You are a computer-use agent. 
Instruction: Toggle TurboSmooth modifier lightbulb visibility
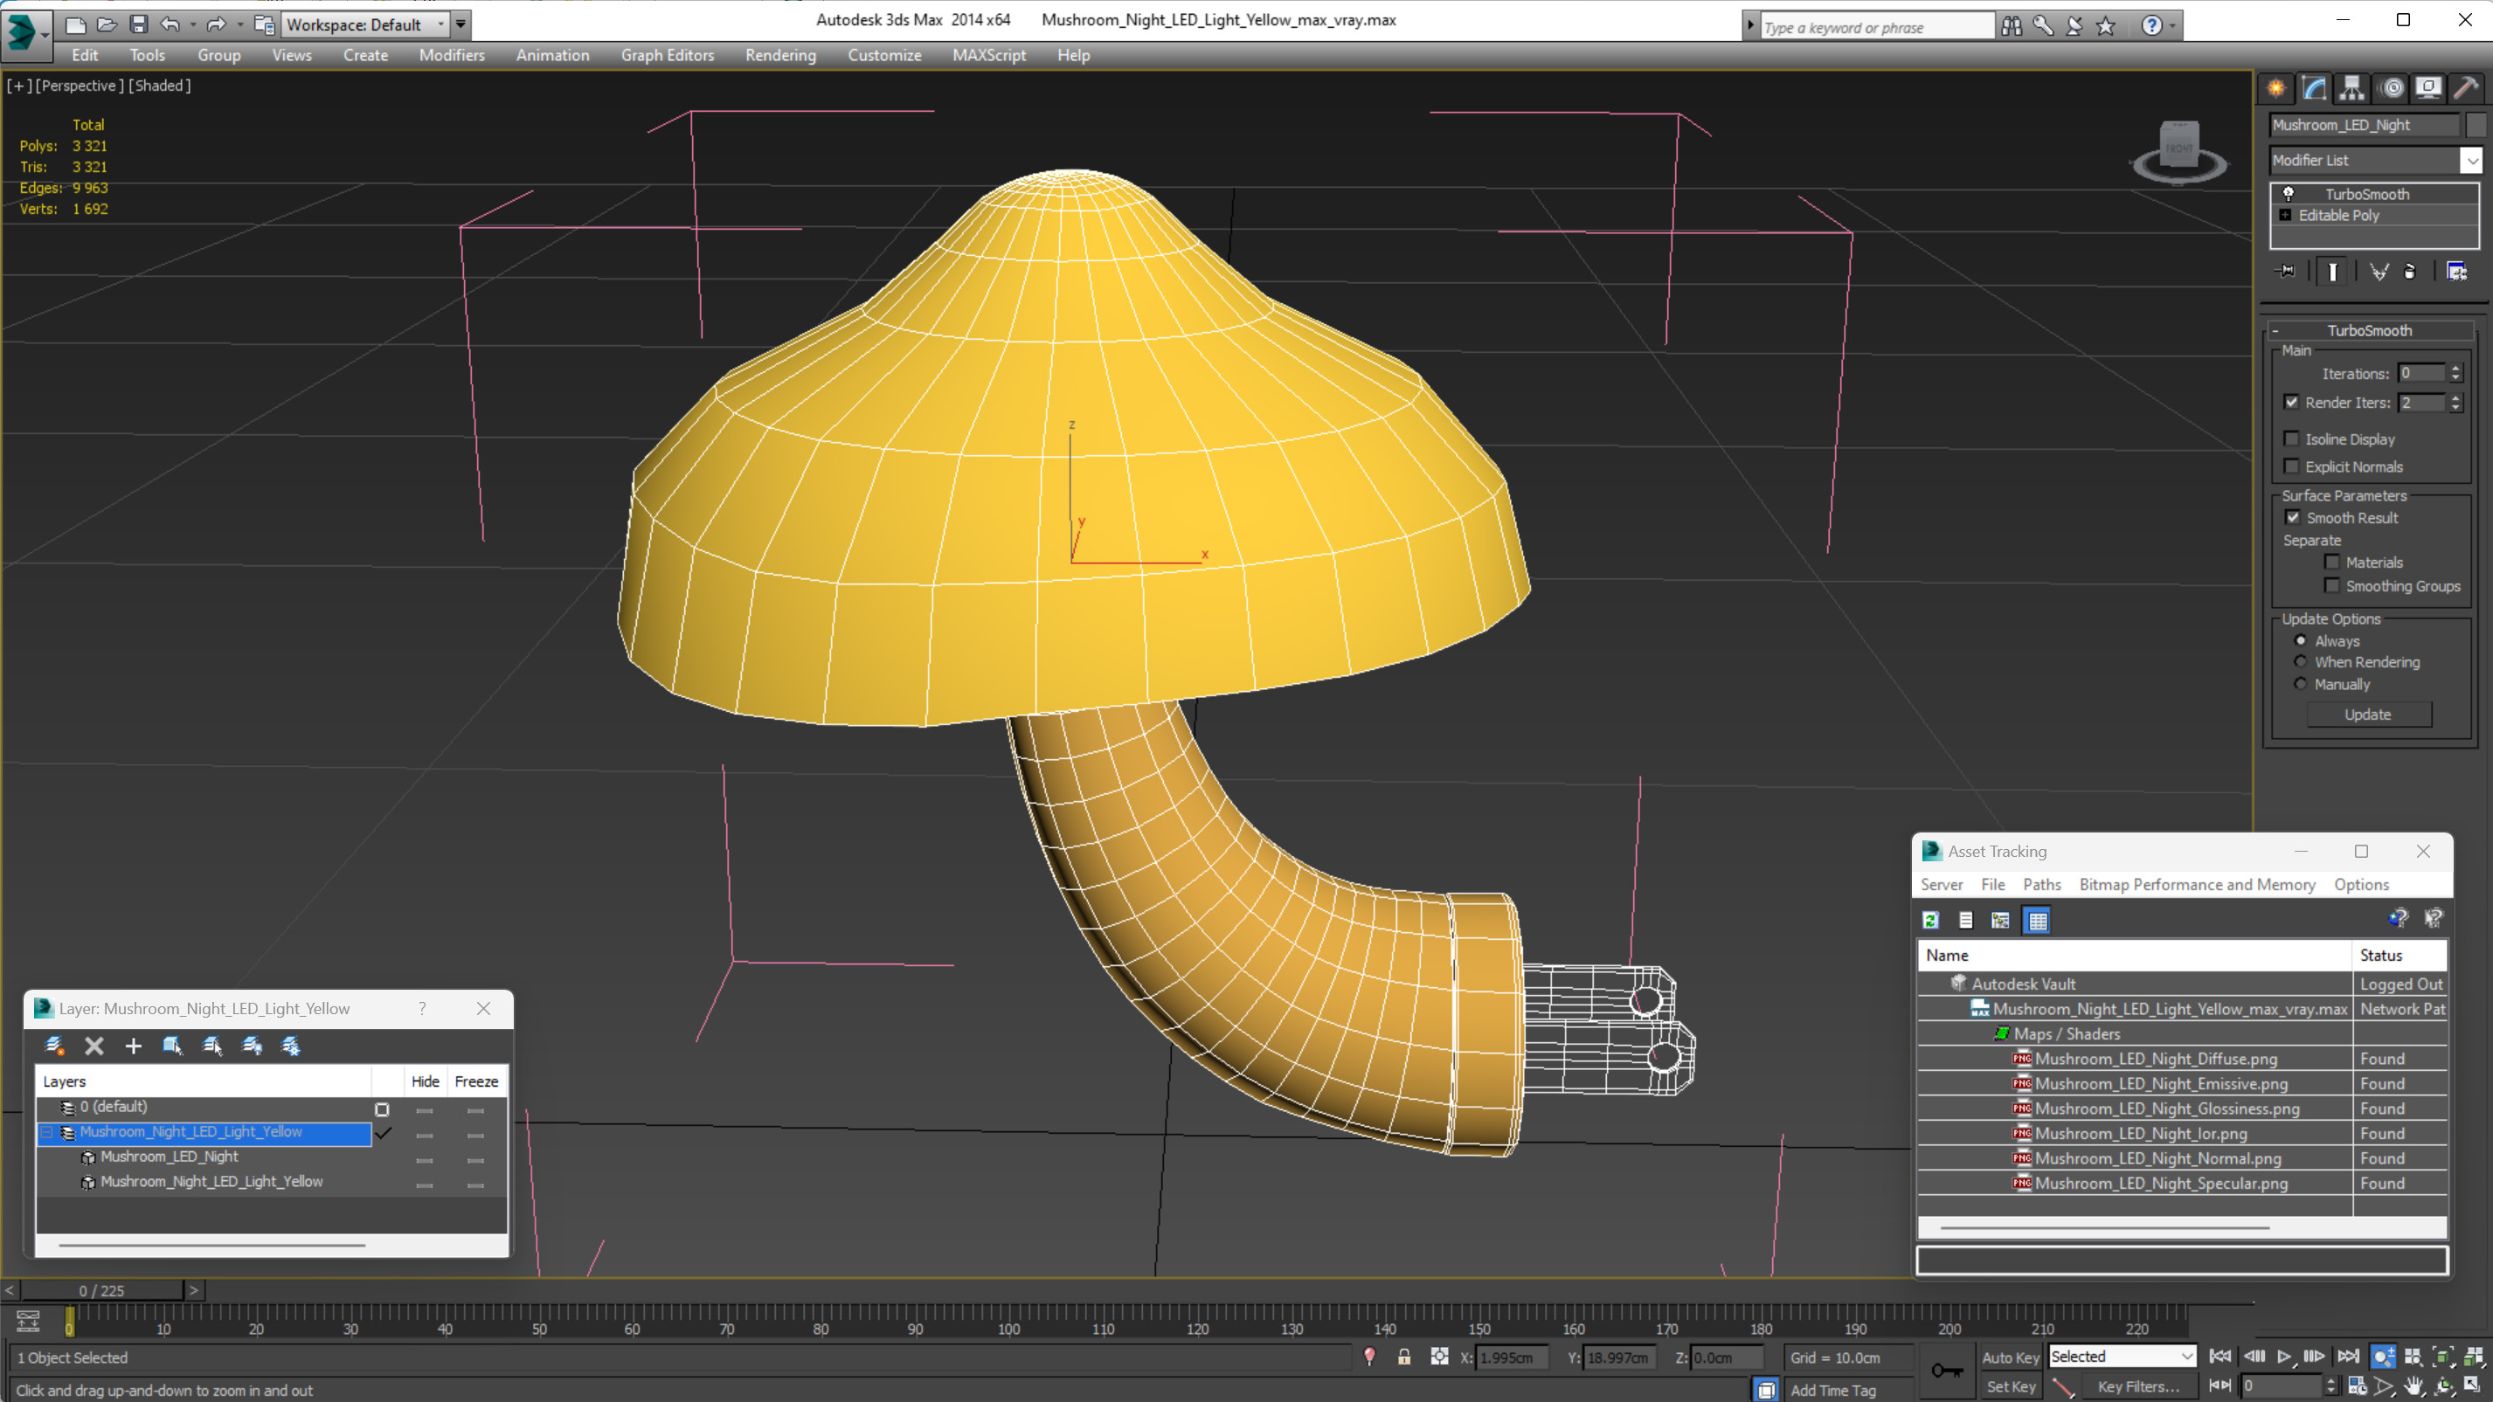(x=2289, y=194)
